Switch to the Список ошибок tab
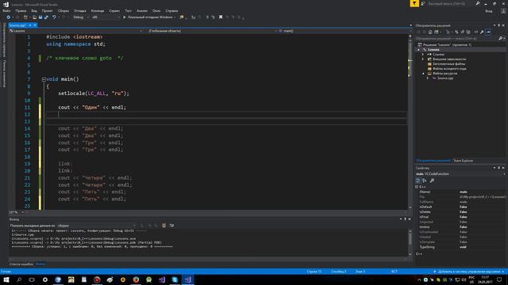 coord(21,264)
